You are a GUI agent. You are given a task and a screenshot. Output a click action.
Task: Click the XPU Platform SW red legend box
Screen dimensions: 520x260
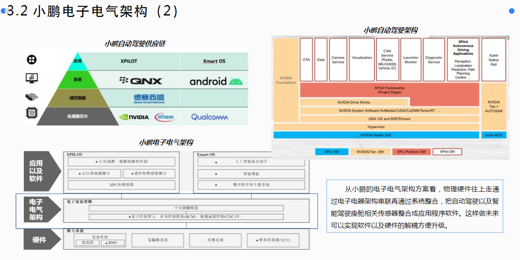point(411,152)
